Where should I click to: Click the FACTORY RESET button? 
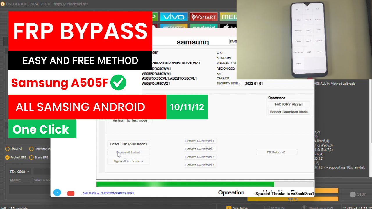289,104
